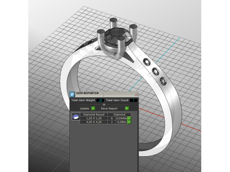The height and width of the screenshot is (172, 230).
Task: Close the Gem Reporter panel
Action: [136, 94]
